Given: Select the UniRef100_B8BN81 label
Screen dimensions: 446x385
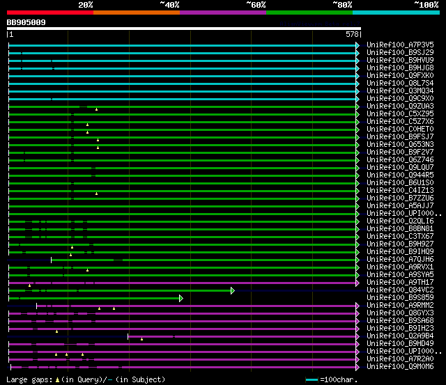Looking at the screenshot, I should coord(400,229).
